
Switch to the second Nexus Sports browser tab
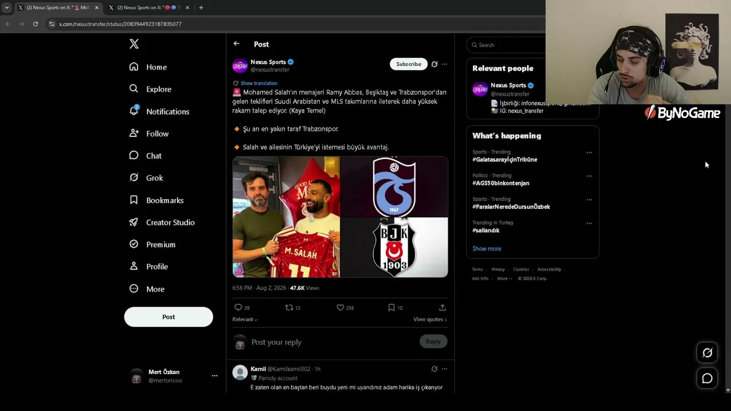coord(148,7)
